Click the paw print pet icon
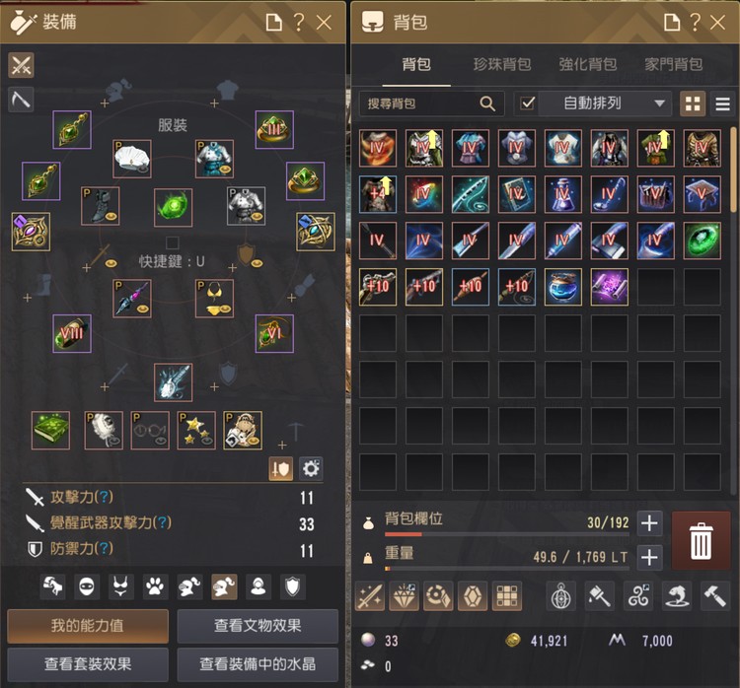Screen dimensions: 740x688 click(155, 587)
